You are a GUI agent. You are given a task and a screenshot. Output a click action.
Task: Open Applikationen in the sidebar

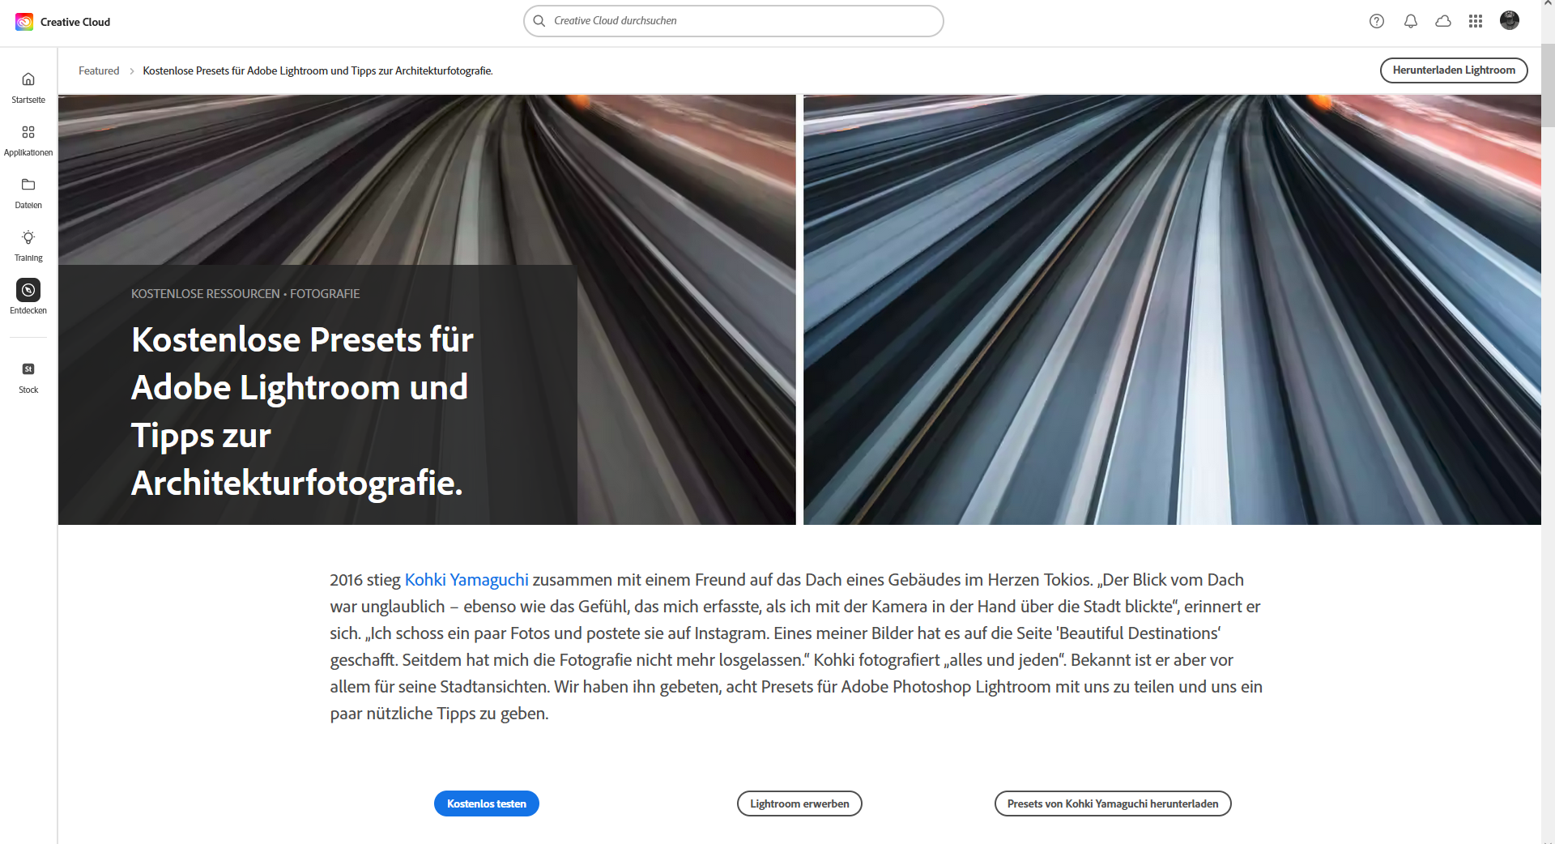click(x=28, y=133)
